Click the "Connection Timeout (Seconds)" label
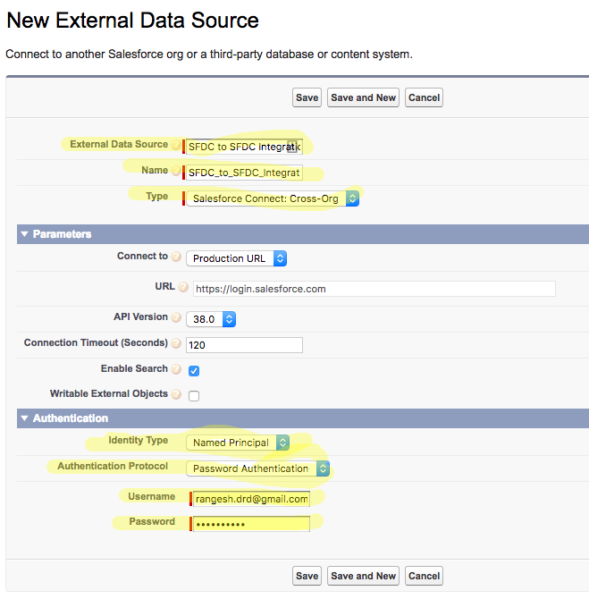The height and width of the screenshot is (616, 589). click(96, 343)
